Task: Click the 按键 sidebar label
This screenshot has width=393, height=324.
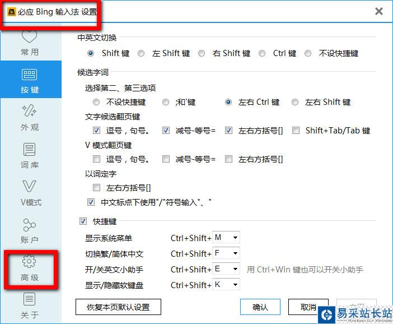Action: click(x=30, y=90)
